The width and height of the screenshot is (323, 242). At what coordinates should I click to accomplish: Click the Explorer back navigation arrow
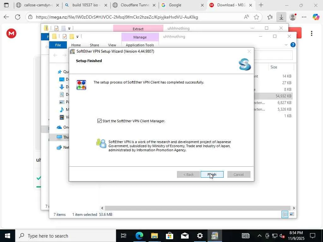pos(55,55)
